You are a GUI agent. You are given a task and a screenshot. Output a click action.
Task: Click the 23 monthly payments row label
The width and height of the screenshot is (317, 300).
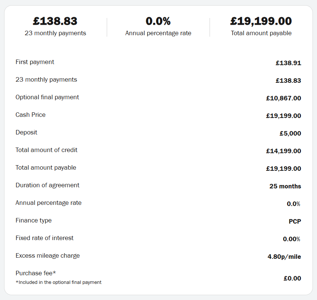point(46,80)
